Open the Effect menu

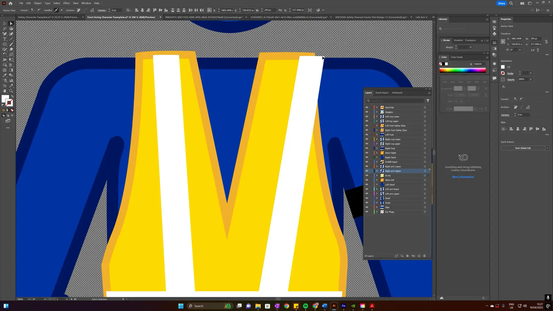click(x=66, y=3)
